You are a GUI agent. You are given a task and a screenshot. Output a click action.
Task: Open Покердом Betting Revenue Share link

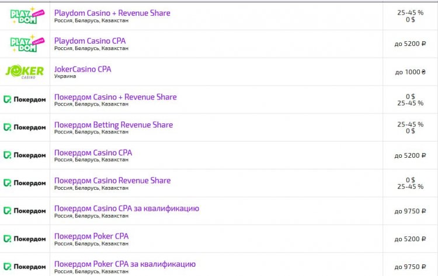113,125
